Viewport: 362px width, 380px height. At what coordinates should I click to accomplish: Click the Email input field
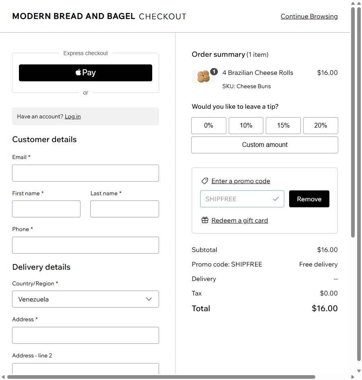[85, 173]
